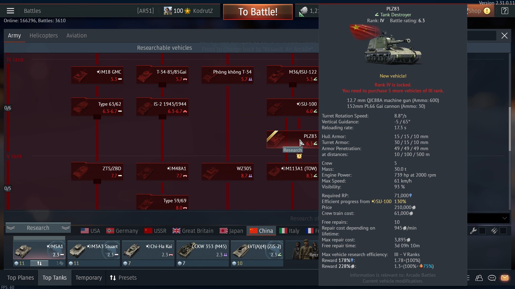Select the T-34-85/85Gai vehicle card
515x289 pixels.
tap(162, 75)
